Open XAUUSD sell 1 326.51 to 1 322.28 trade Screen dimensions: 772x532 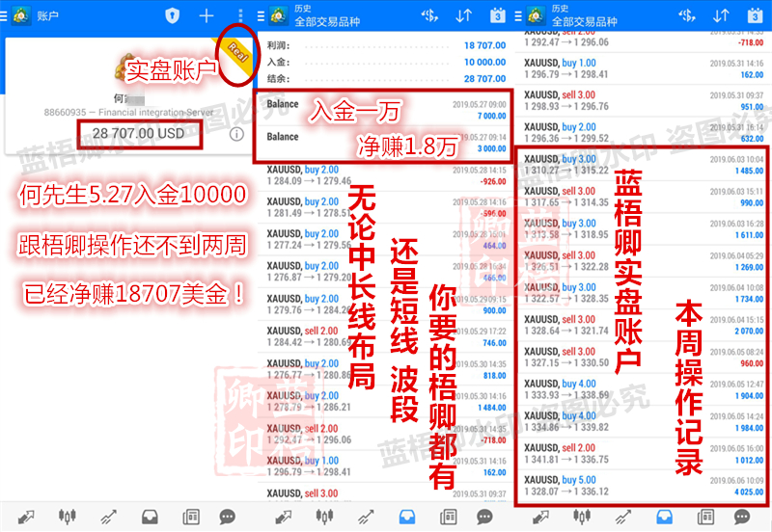coord(643,261)
